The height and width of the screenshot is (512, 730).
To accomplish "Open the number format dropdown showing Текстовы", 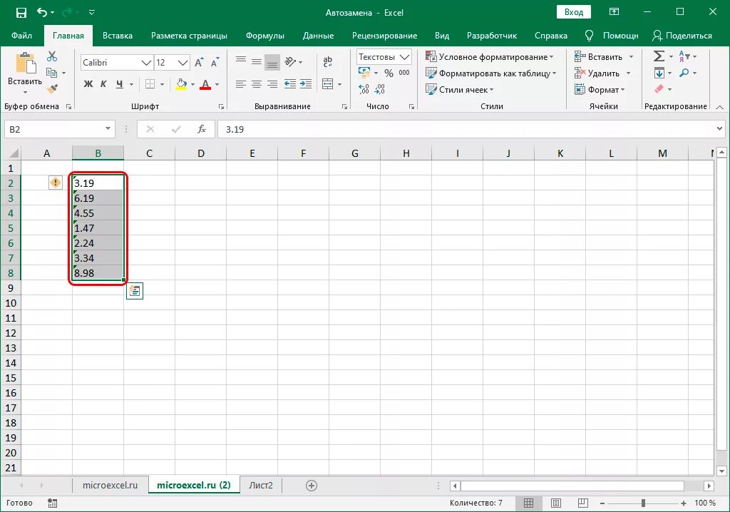I will 405,57.
